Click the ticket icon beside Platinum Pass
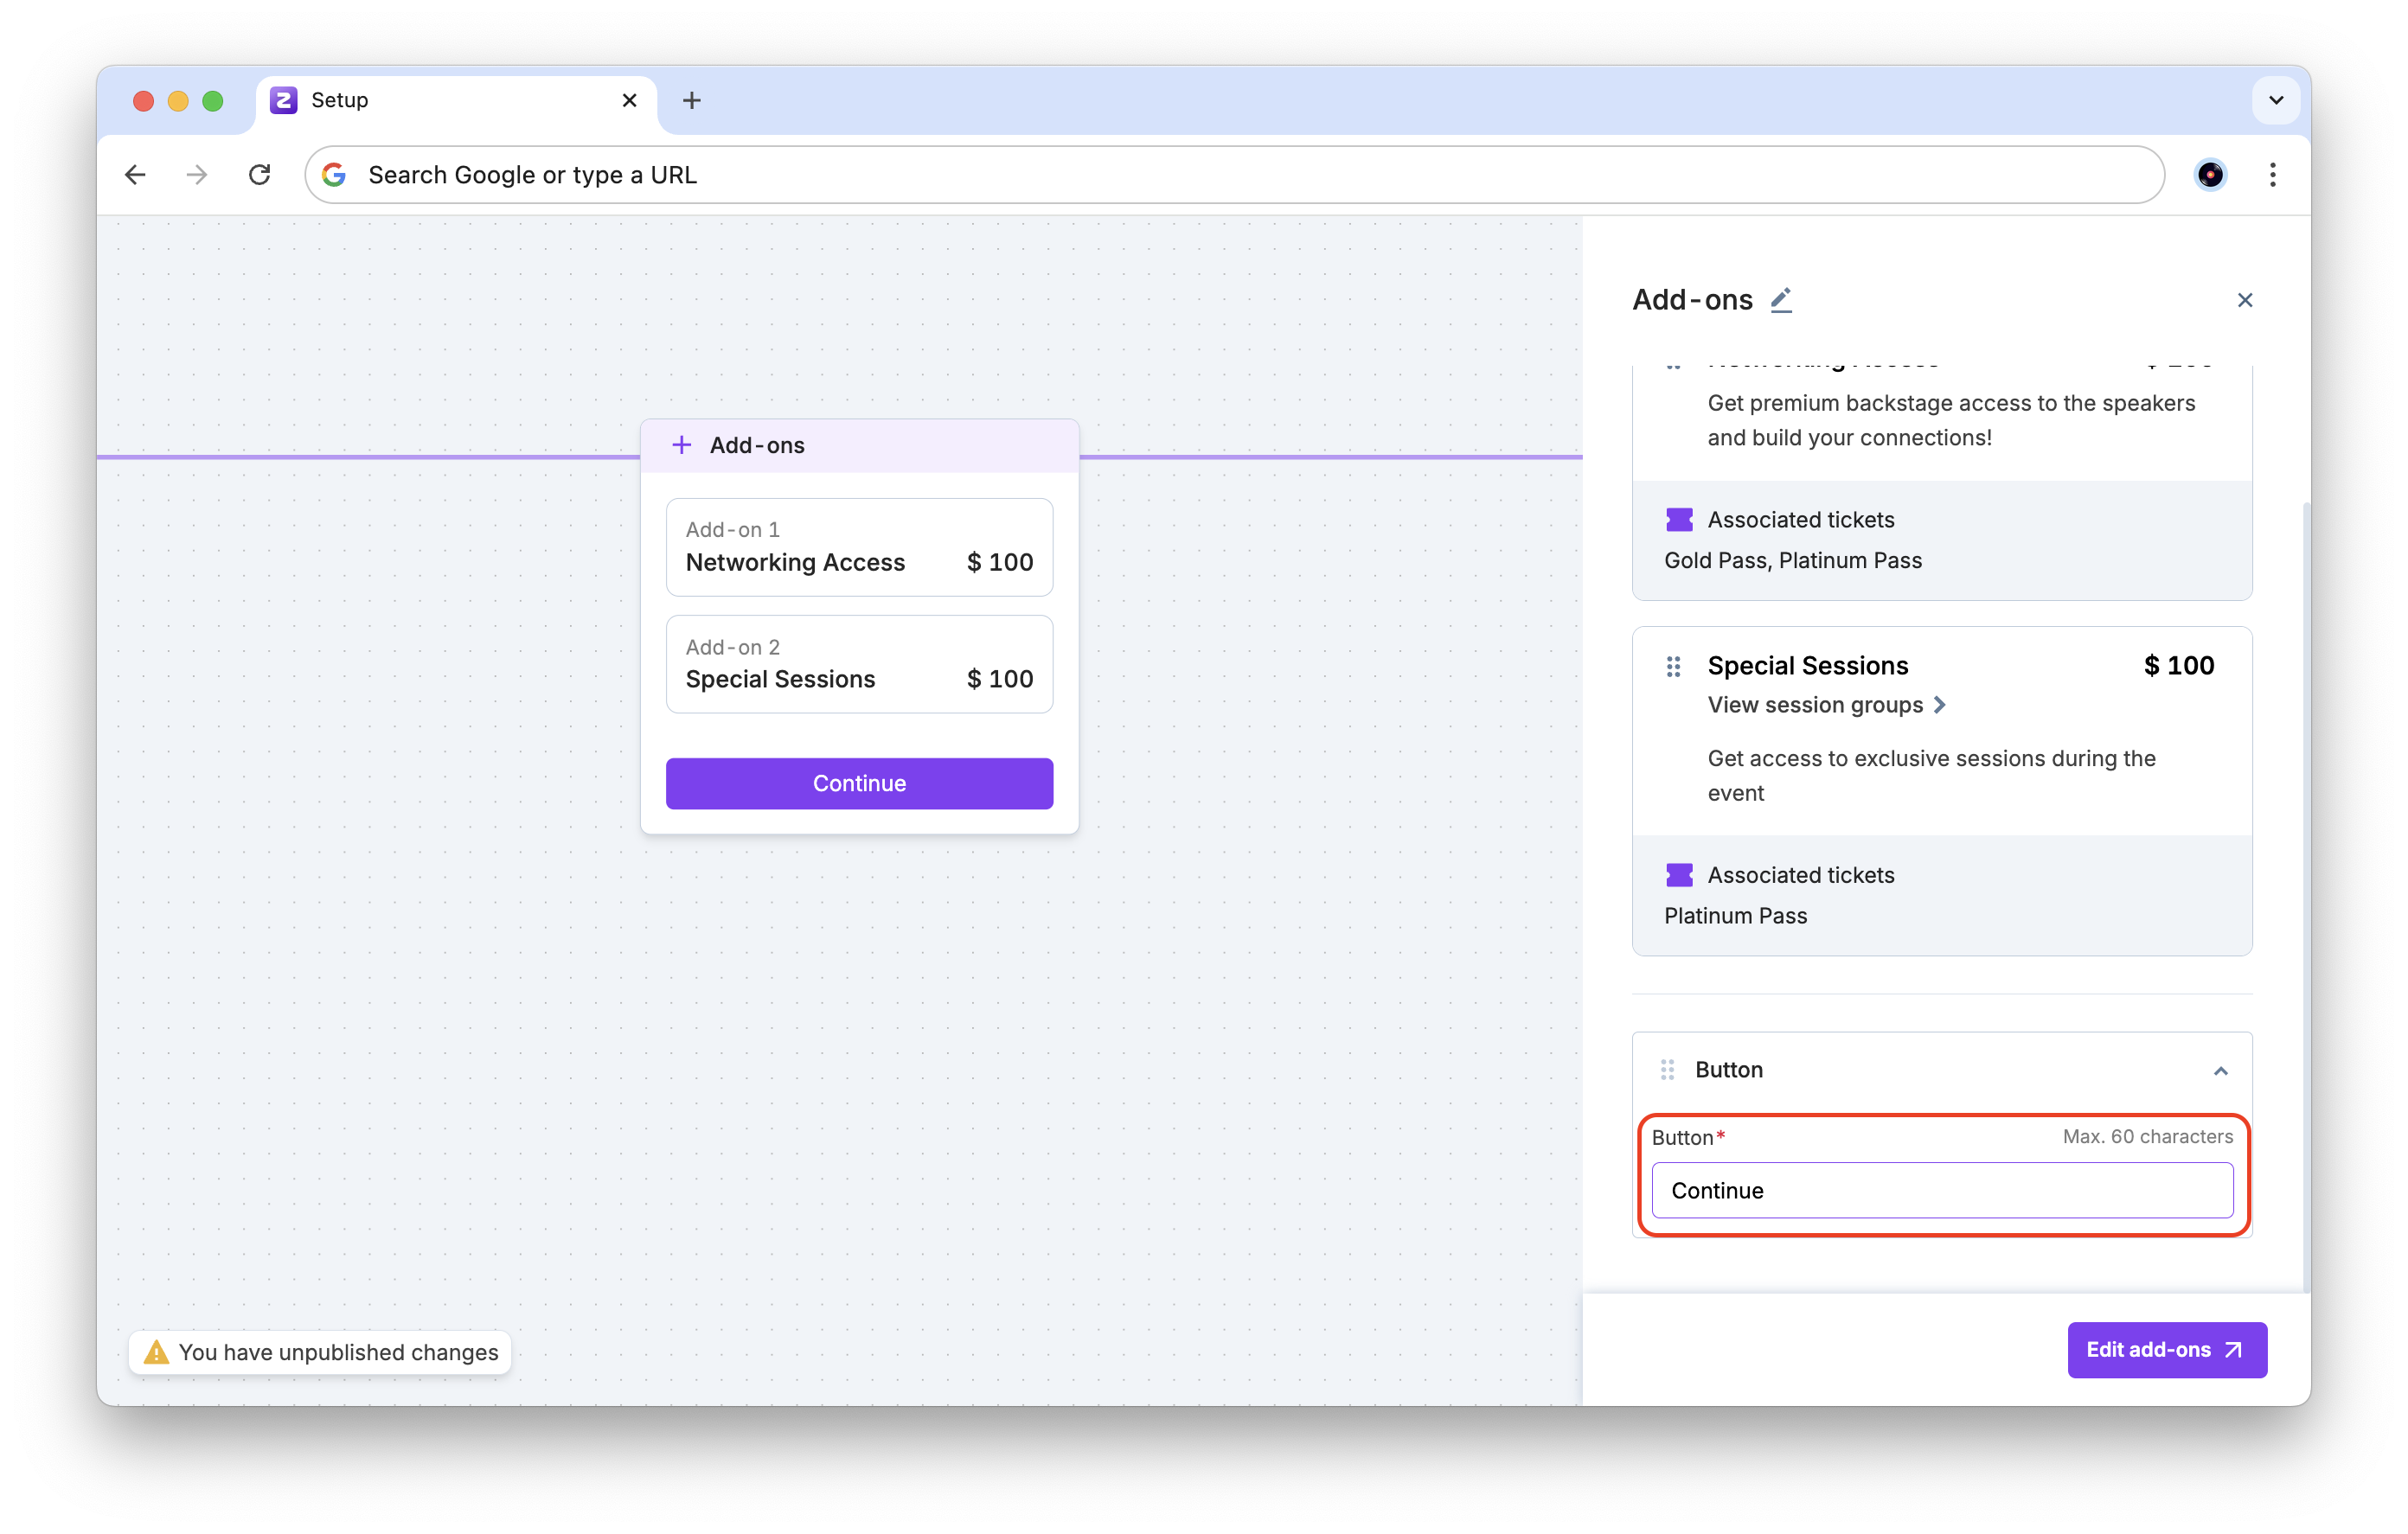Image resolution: width=2408 pixels, height=1534 pixels. point(1679,875)
